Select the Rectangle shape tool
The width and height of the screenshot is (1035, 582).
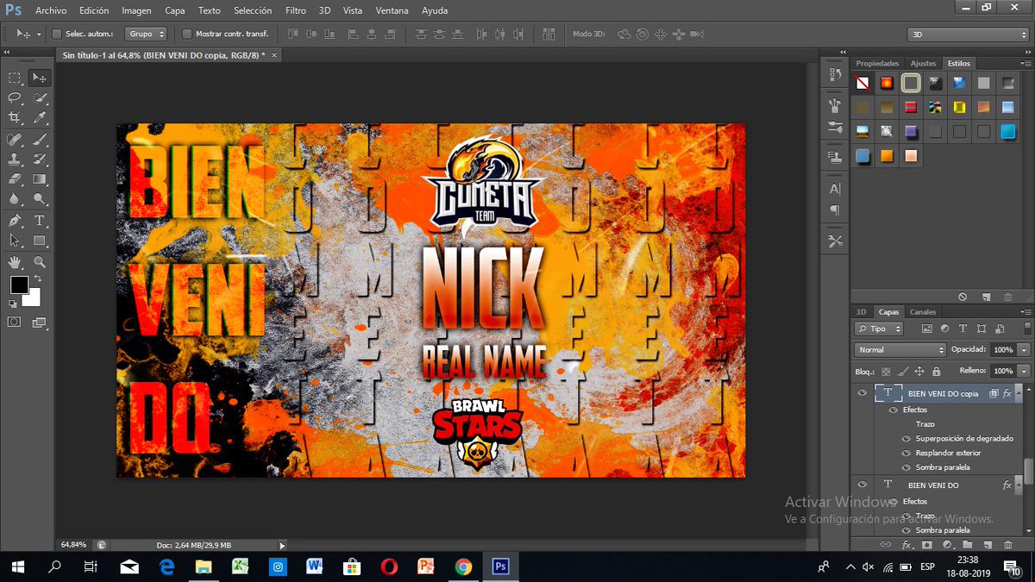40,241
